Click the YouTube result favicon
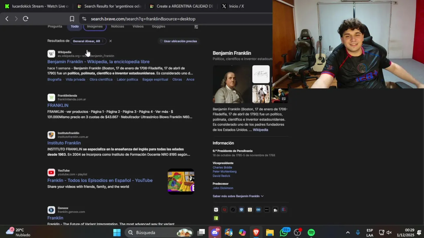The image size is (424, 238). pos(51,172)
